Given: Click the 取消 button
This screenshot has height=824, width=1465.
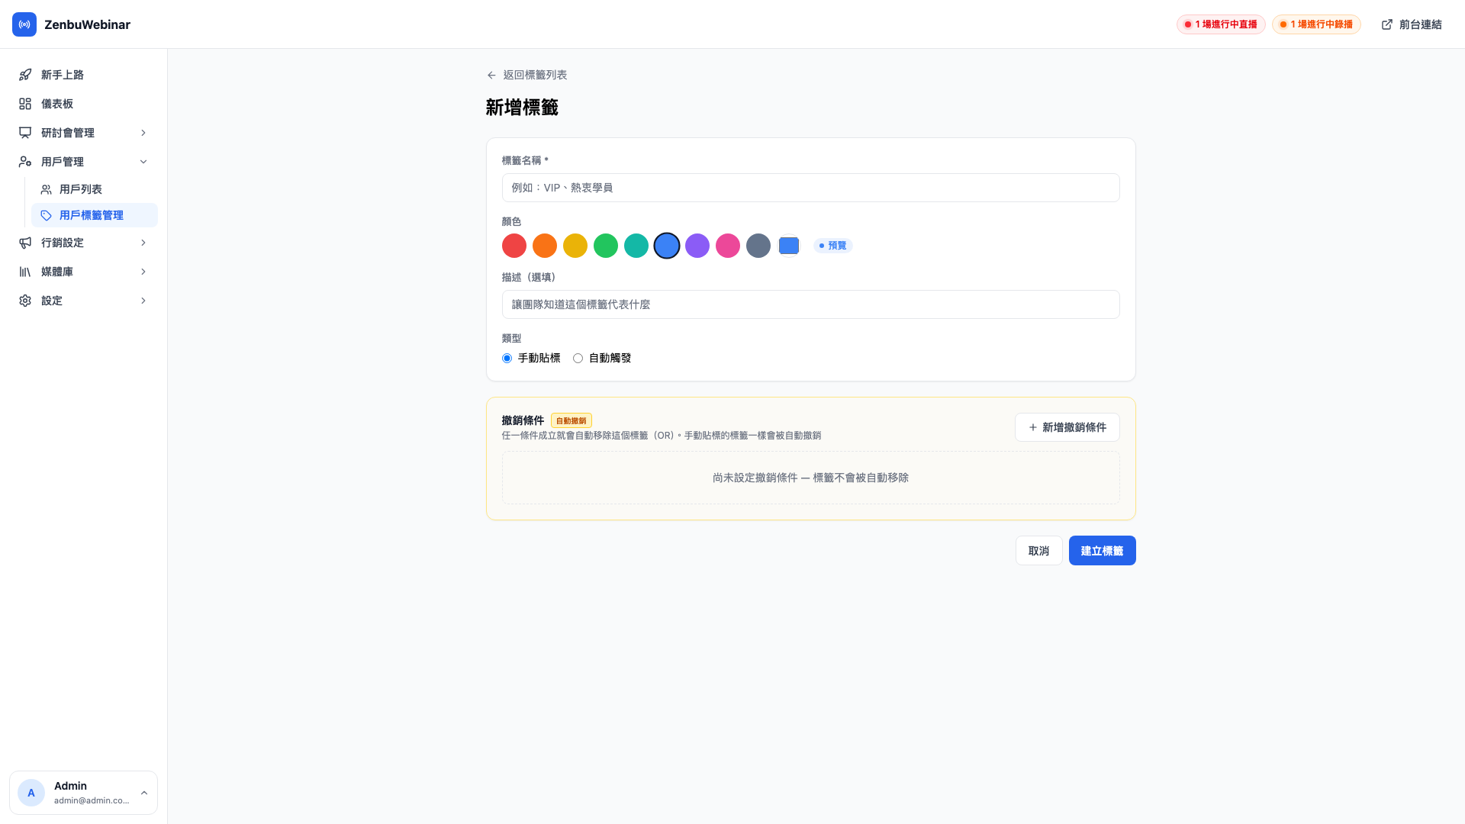Looking at the screenshot, I should click(x=1038, y=551).
